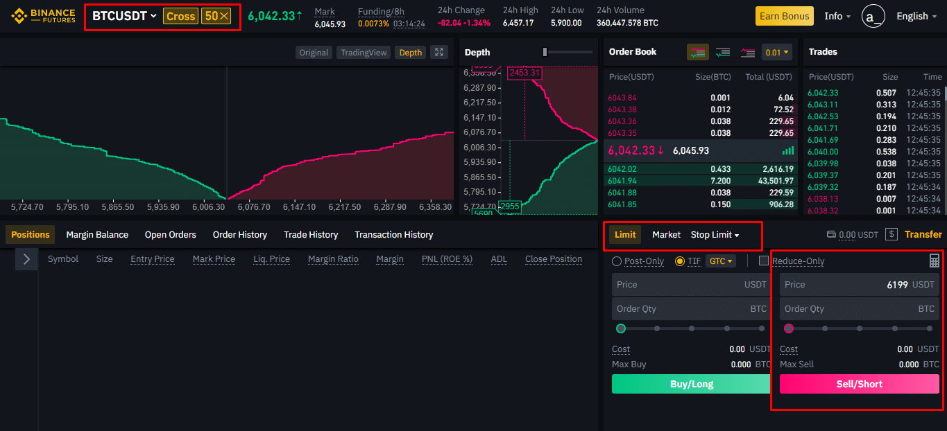Viewport: 947px width, 431px height.
Task: Click sell-side Order Qty input field
Action: [x=860, y=309]
